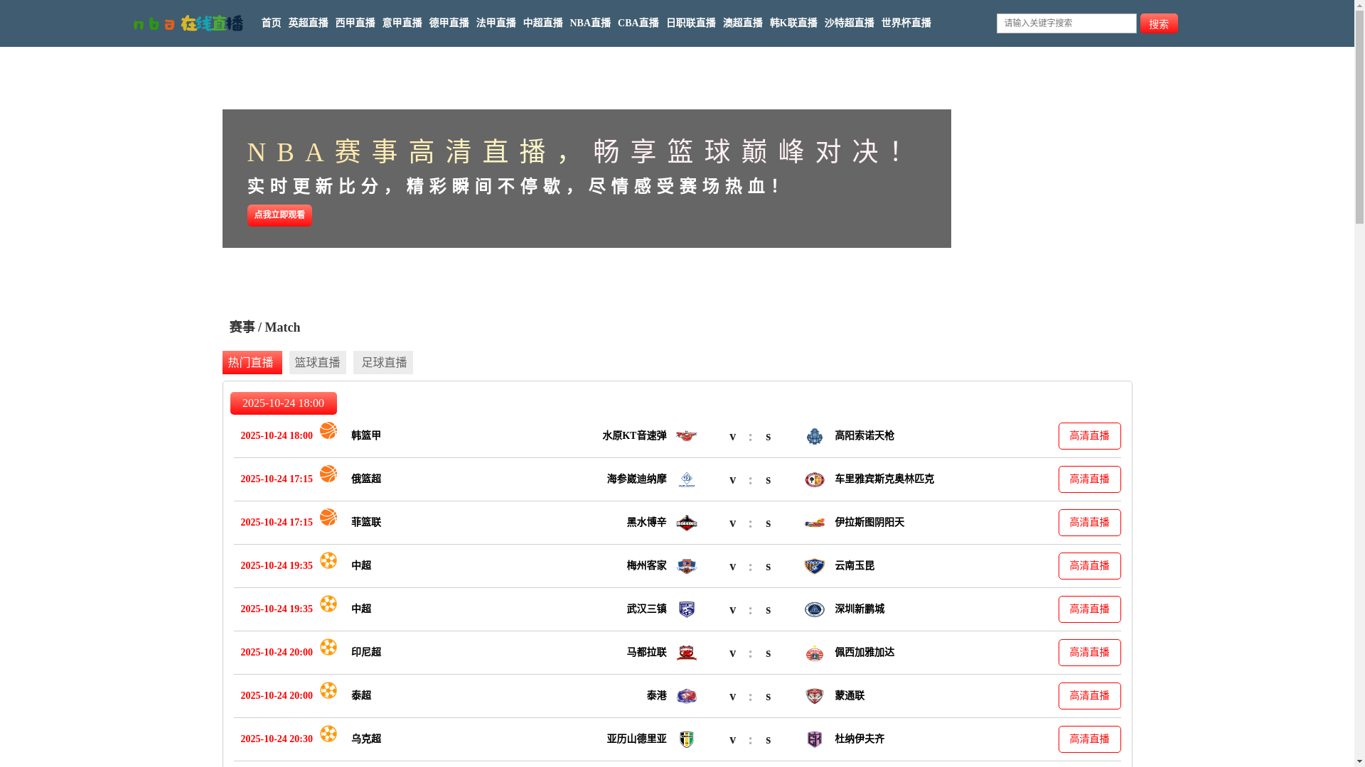The image size is (1365, 767).
Task: Click 水原KT音速弹 team logo
Action: (686, 436)
